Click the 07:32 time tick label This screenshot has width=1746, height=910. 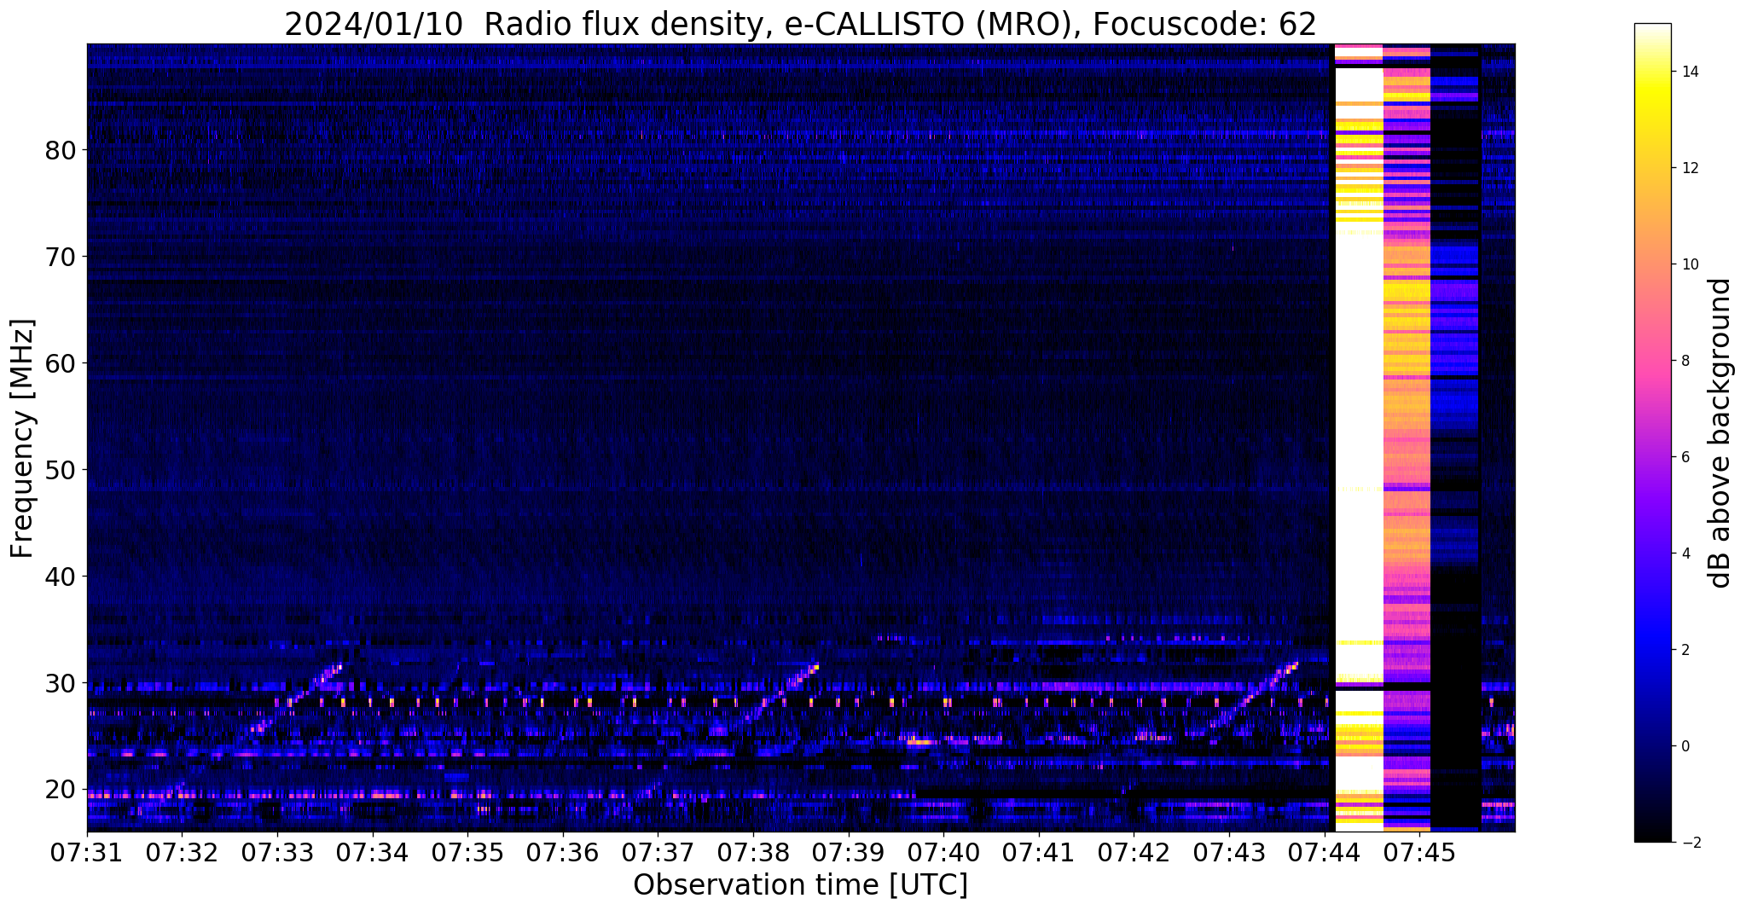coord(182,853)
